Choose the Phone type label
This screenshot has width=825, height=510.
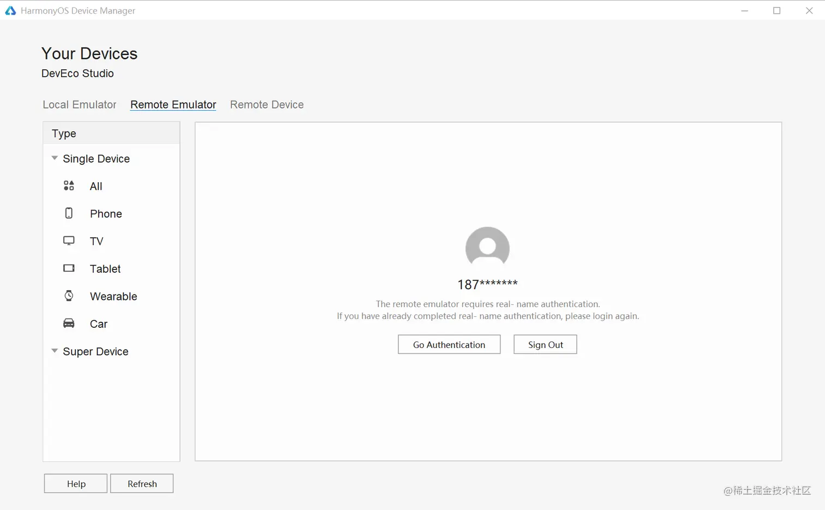pyautogui.click(x=106, y=214)
